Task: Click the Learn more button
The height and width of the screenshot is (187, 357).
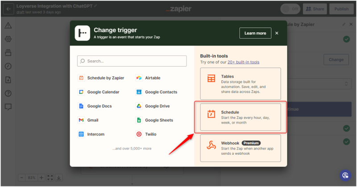Action: coord(255,33)
